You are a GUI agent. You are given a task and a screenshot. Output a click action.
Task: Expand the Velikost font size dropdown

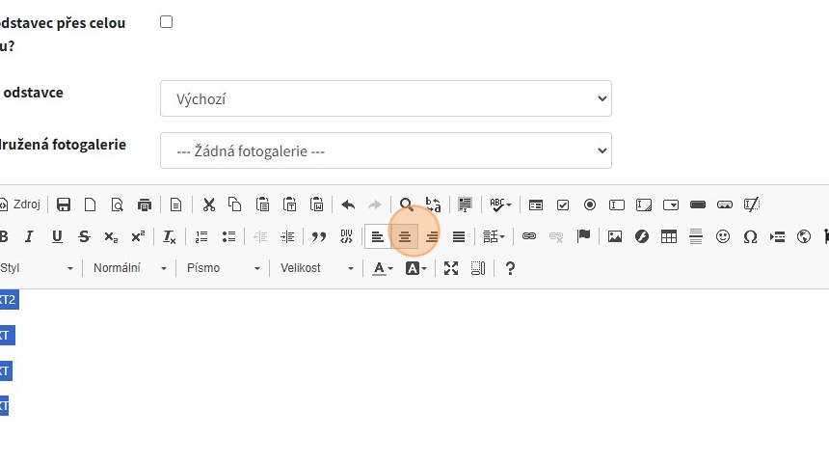(316, 268)
